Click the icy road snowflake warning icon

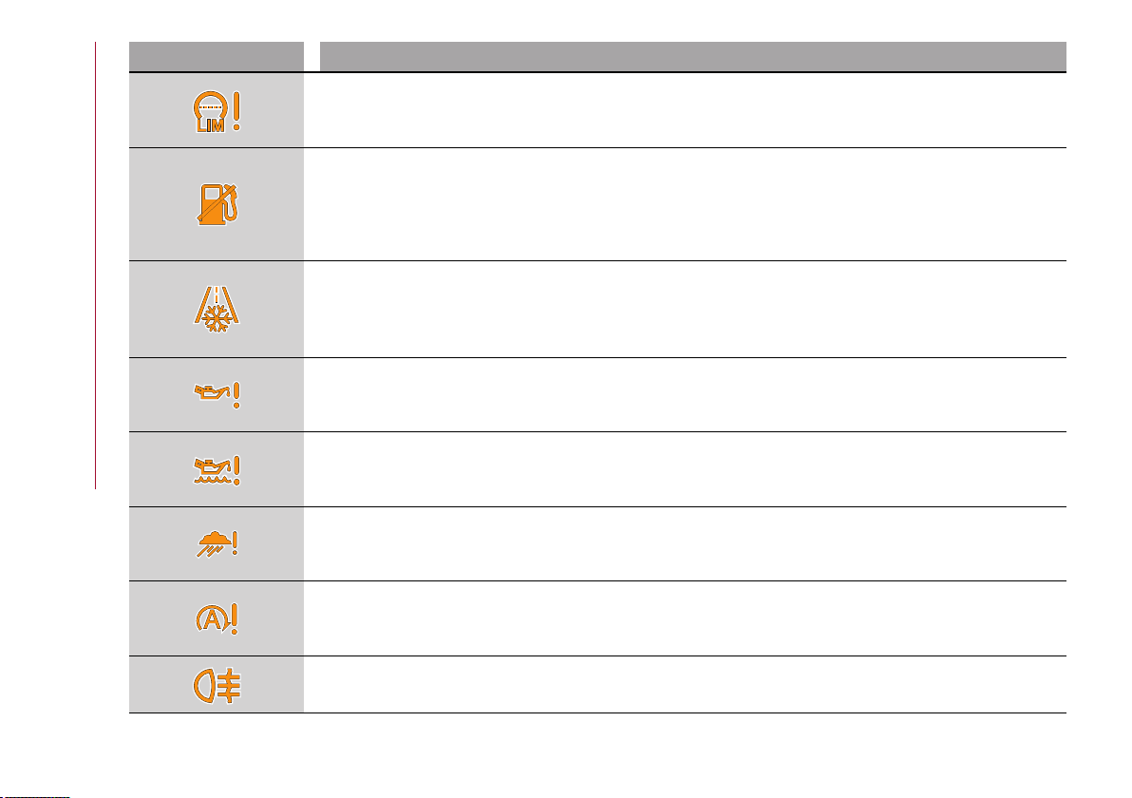pyautogui.click(x=217, y=310)
